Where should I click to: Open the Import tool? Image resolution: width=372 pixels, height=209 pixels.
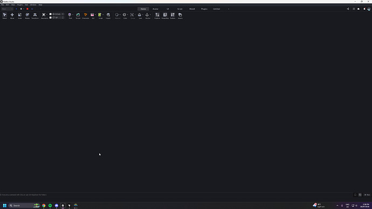click(x=108, y=16)
